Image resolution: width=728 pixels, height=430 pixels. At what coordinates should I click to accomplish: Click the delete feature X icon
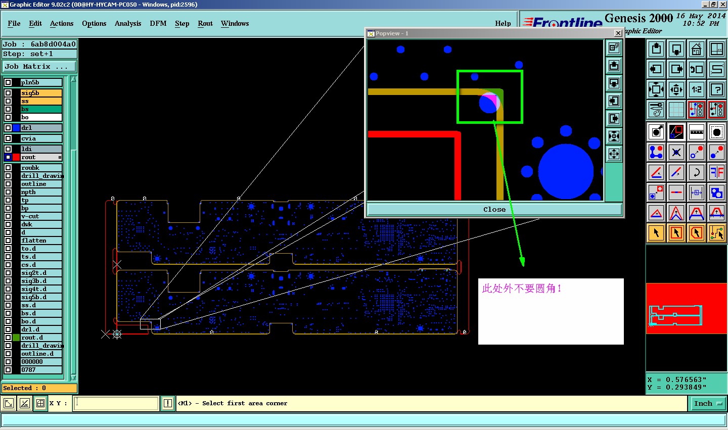[x=676, y=152]
